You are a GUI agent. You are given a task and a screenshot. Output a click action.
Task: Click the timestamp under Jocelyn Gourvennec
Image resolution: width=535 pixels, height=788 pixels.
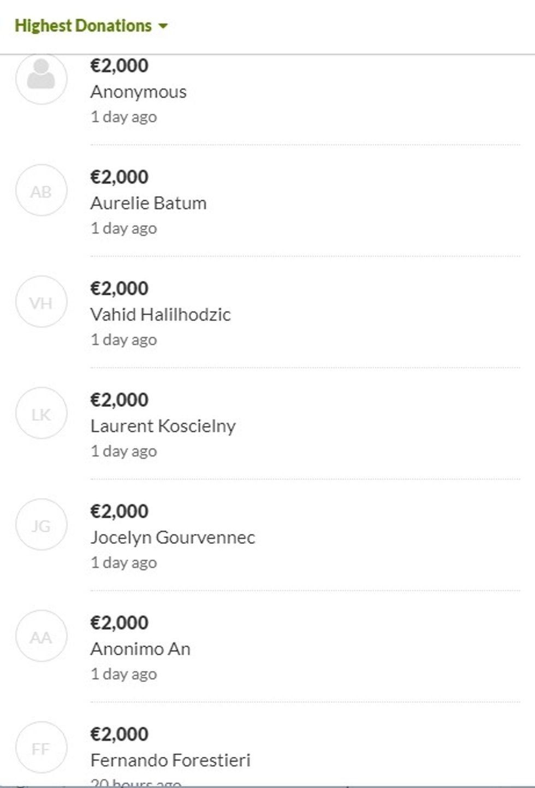click(124, 562)
